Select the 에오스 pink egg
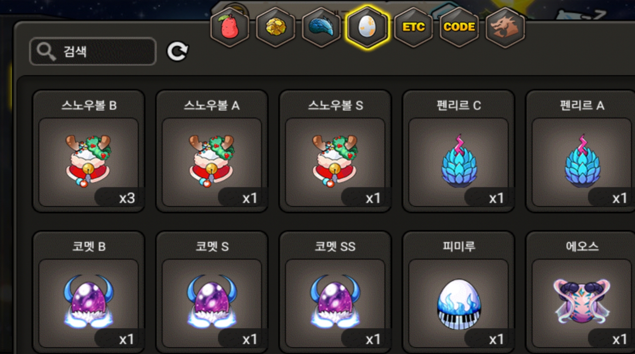The width and height of the screenshot is (635, 354). pos(582,292)
